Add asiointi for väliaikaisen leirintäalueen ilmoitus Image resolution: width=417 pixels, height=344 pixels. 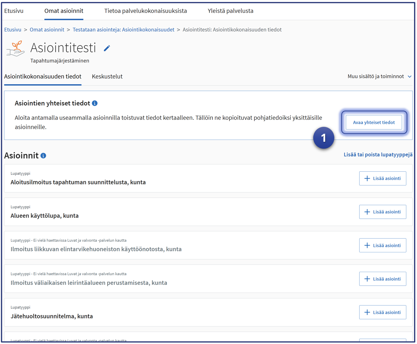tap(382, 279)
